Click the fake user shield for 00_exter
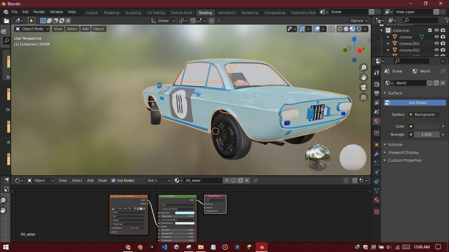Screen dimensions: 449x252 [233, 180]
